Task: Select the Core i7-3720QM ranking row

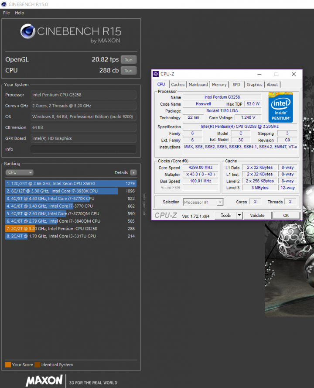Action: (x=71, y=213)
